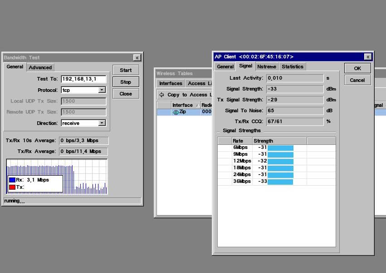Select the 18Mbps rate row
Image resolution: width=386 pixels, height=273 pixels.
277,168
